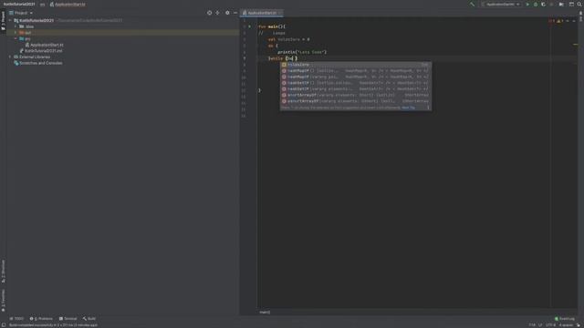
Task: Choose hashSetOf(vararg elements) suggestion
Action: [356, 89]
